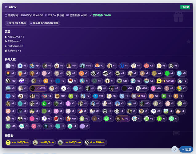Click the pink 5 avatar with +18
The width and height of the screenshot is (196, 154).
(x=156, y=88)
